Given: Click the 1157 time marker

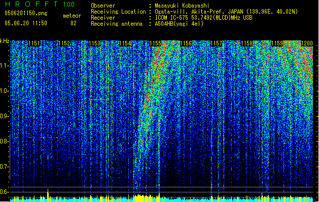Looking at the screenshot, I should point(217,43).
